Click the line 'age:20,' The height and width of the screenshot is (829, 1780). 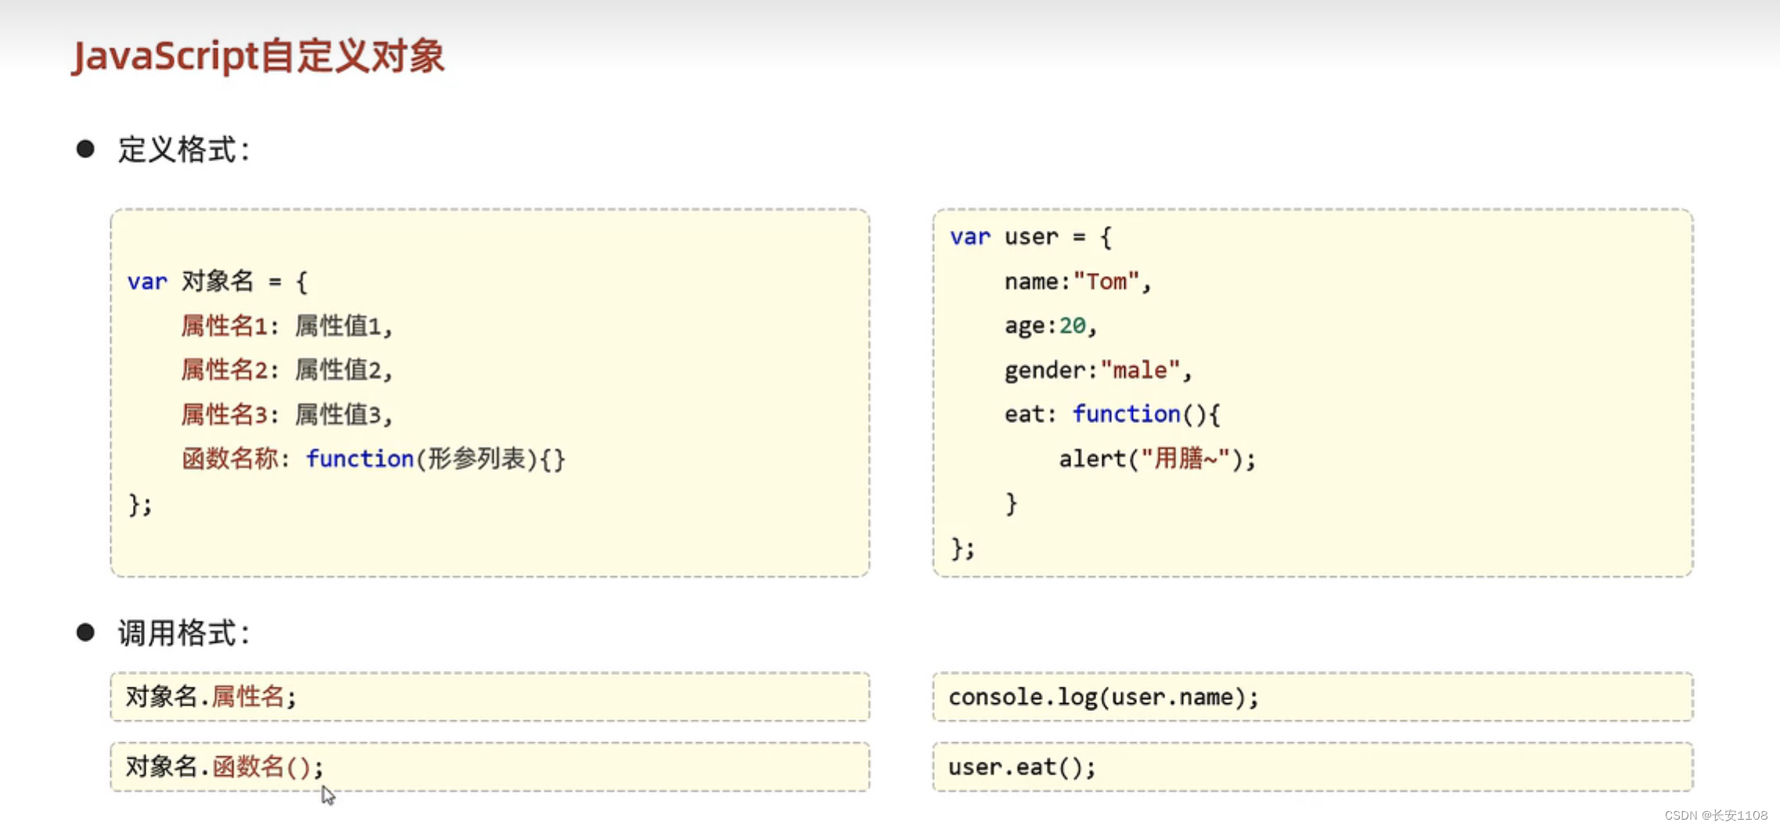(1051, 325)
